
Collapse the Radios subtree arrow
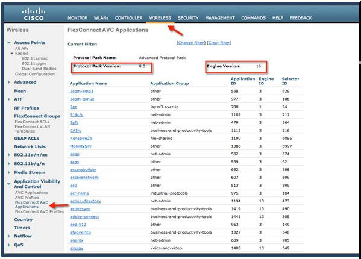[x=11, y=54]
